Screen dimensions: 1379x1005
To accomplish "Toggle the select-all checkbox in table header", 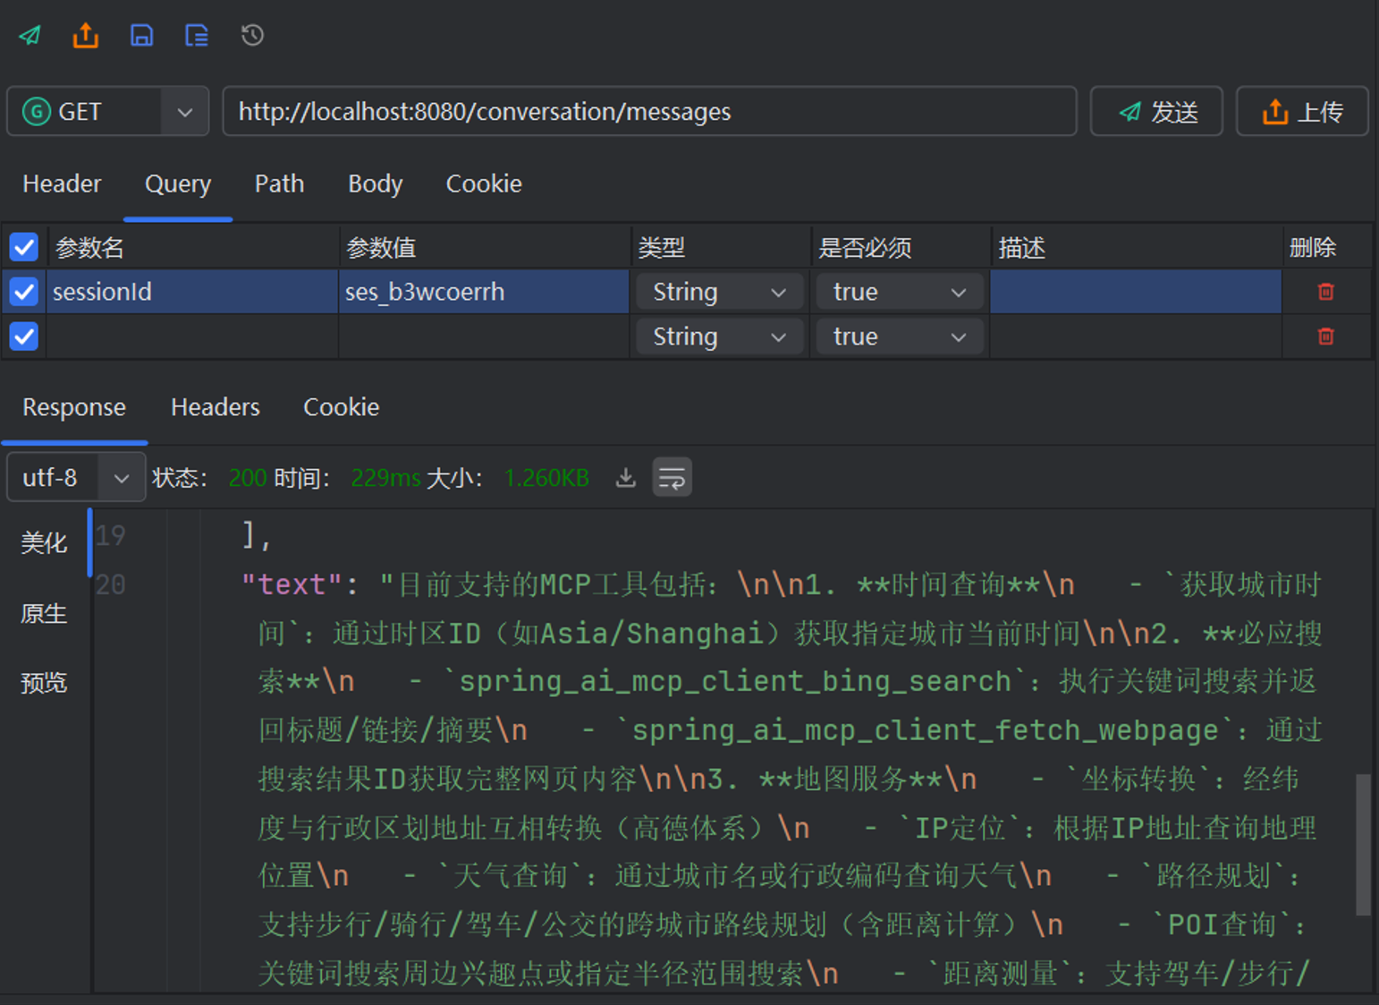I will point(24,247).
